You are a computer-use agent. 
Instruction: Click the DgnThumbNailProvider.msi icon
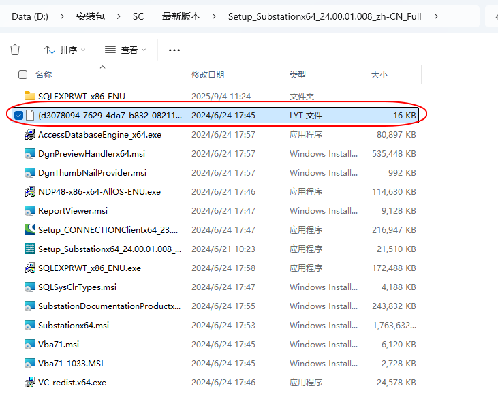coord(30,173)
